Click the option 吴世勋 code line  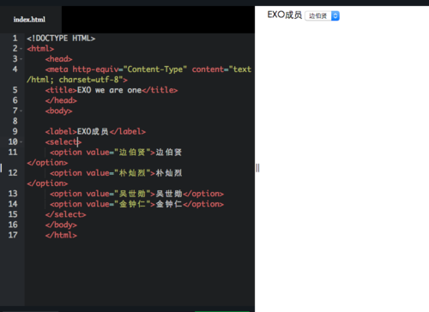136,194
